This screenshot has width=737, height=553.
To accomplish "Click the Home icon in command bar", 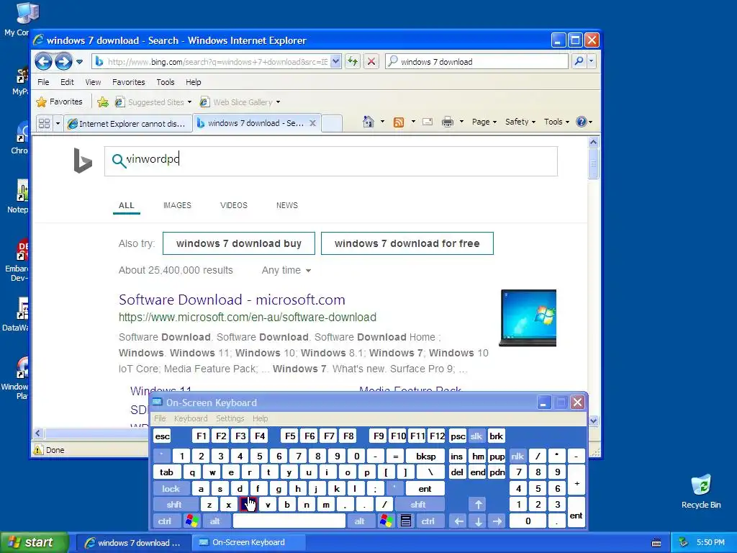I will coord(368,122).
